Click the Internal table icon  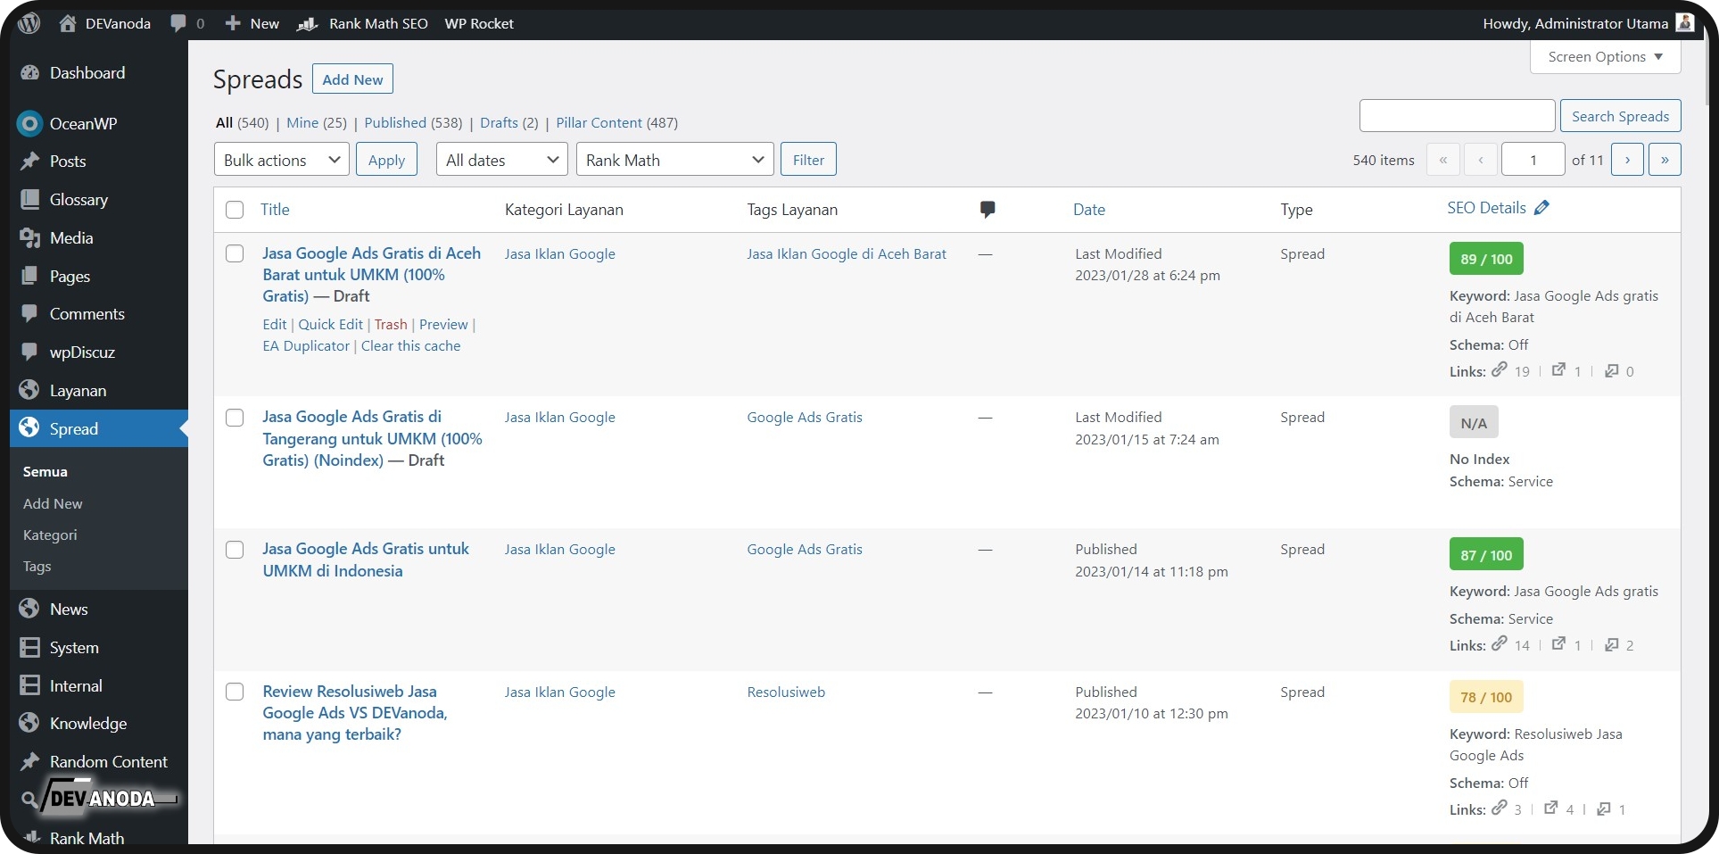[29, 686]
